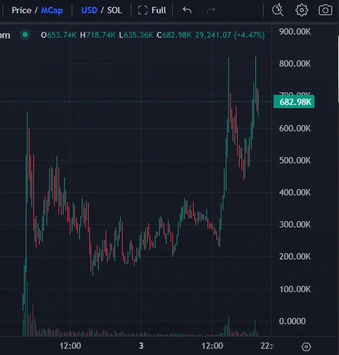Image resolution: width=339 pixels, height=355 pixels.
Task: Click the current price label 682.98K
Action: pyautogui.click(x=294, y=102)
